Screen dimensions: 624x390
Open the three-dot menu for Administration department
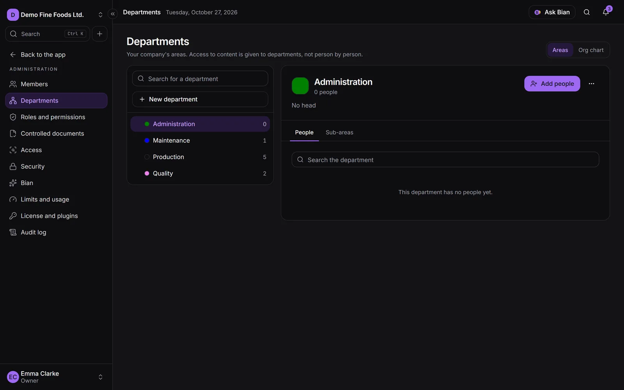pyautogui.click(x=591, y=83)
